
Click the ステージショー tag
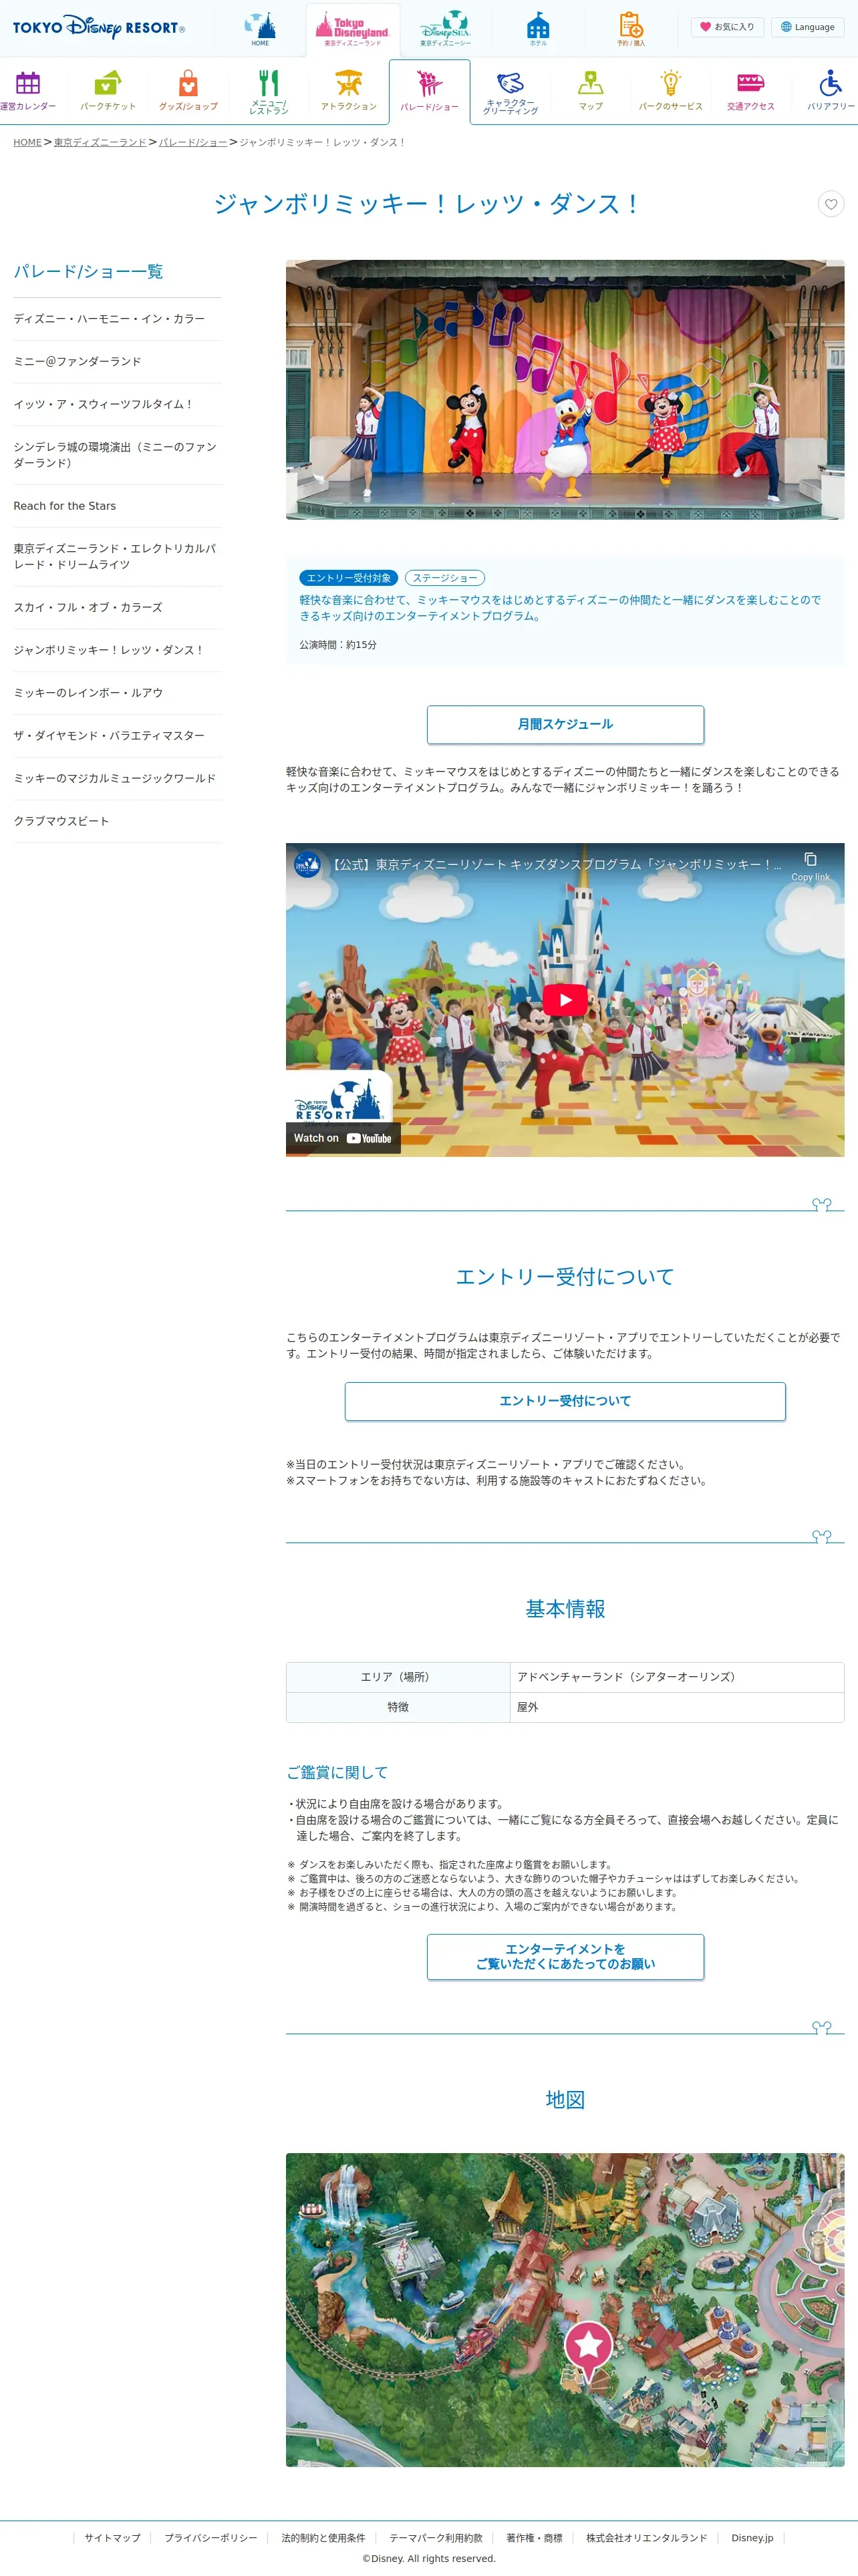point(445,578)
